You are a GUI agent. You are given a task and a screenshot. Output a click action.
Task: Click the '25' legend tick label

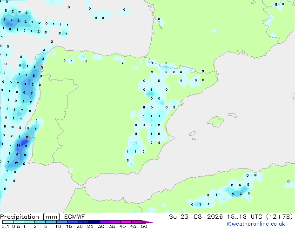[90, 226]
